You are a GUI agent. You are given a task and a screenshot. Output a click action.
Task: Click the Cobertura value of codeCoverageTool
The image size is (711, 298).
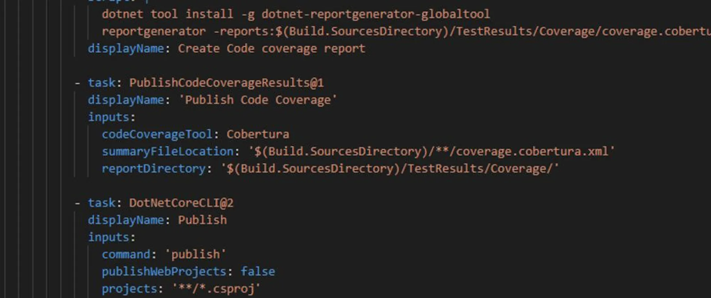click(258, 134)
